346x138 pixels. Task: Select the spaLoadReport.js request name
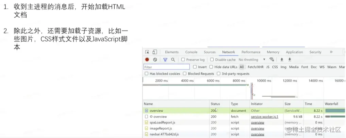click(x=162, y=122)
